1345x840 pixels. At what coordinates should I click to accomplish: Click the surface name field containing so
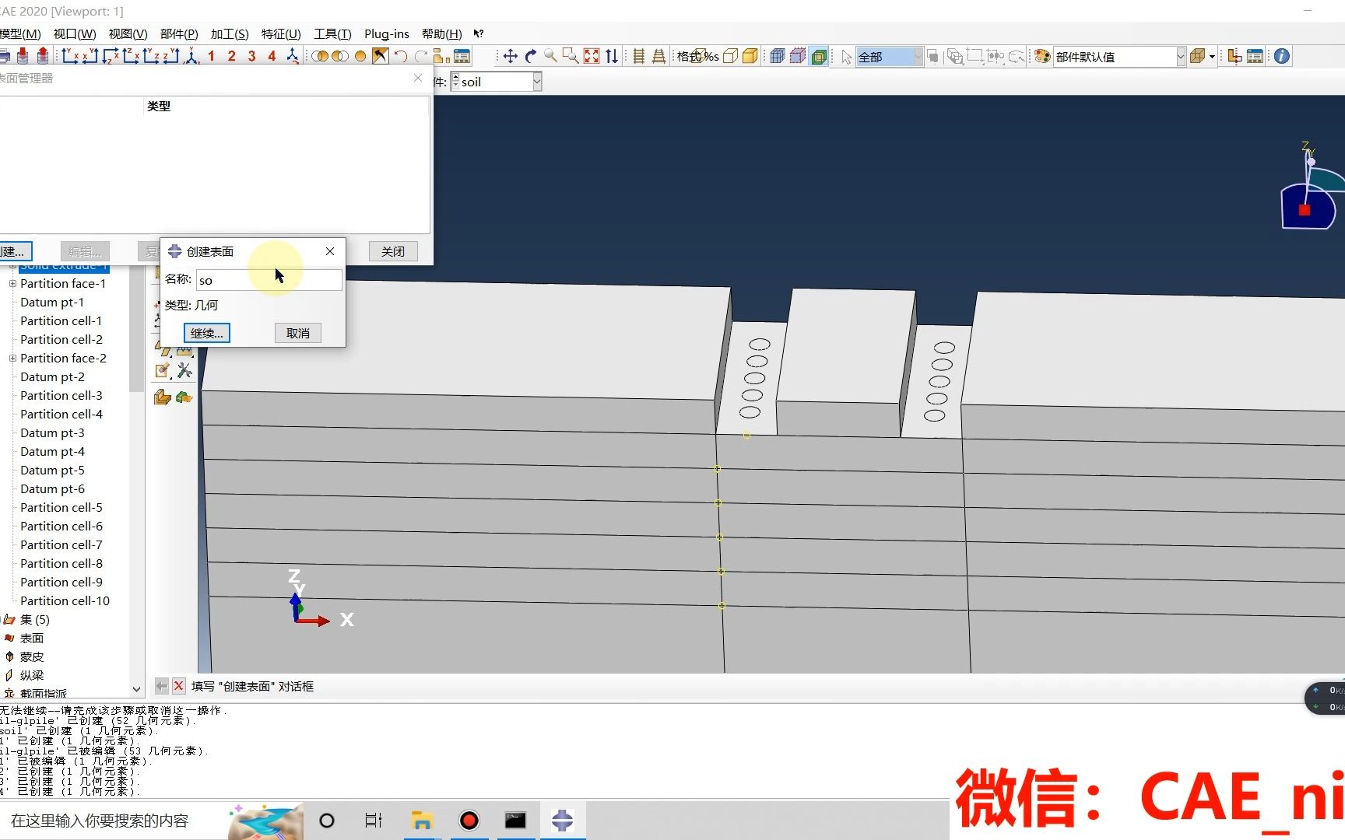tap(269, 280)
